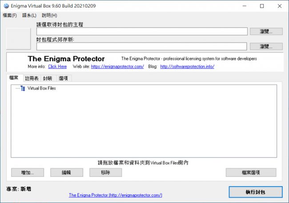
Task: Open the 說明(H) help menu
Action: (49, 16)
